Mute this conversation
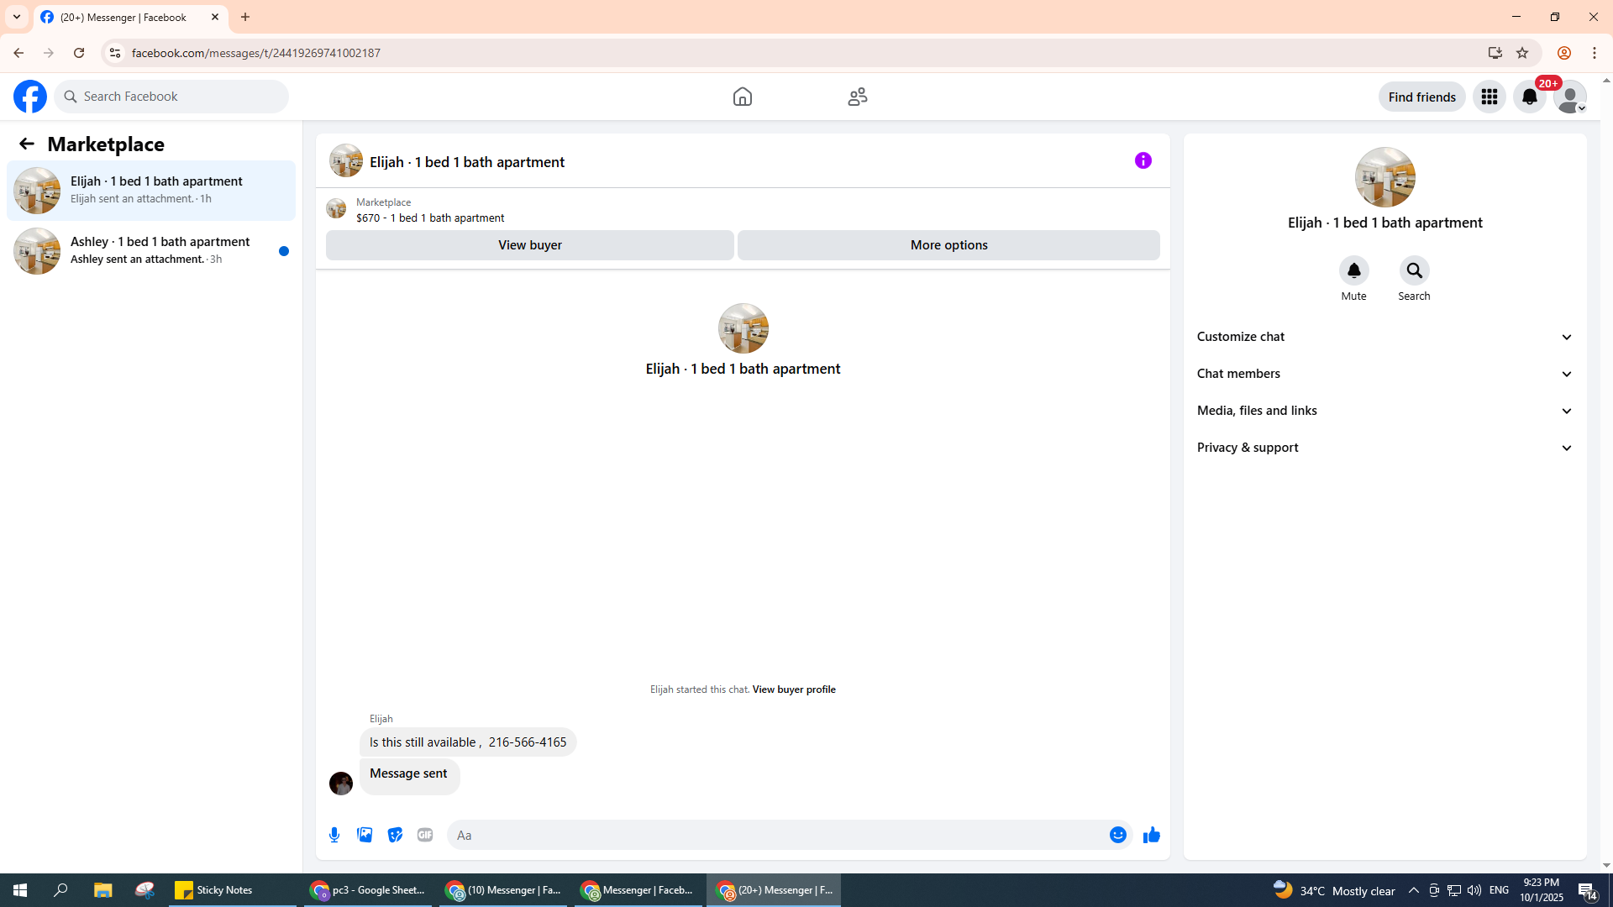This screenshot has height=907, width=1613. pos(1353,270)
